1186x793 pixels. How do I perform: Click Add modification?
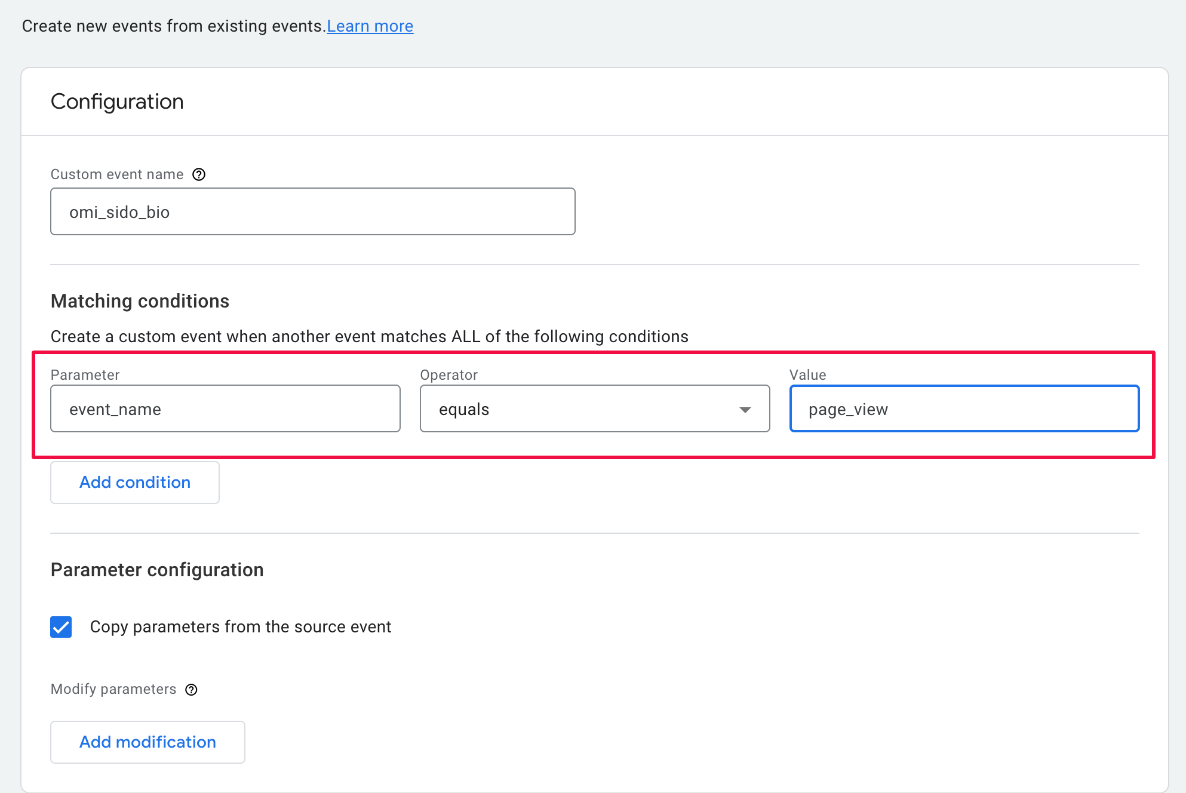(x=147, y=742)
